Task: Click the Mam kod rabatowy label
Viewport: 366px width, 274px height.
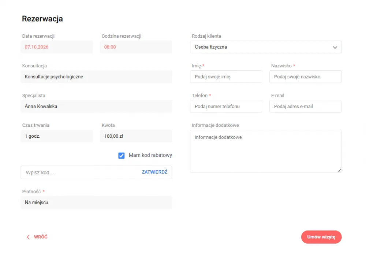Action: (x=150, y=155)
